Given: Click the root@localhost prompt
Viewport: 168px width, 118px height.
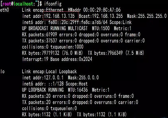Looking at the screenshot, I should pyautogui.click(x=18, y=4).
